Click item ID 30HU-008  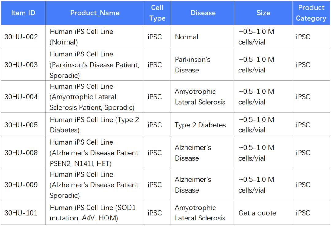(21, 153)
